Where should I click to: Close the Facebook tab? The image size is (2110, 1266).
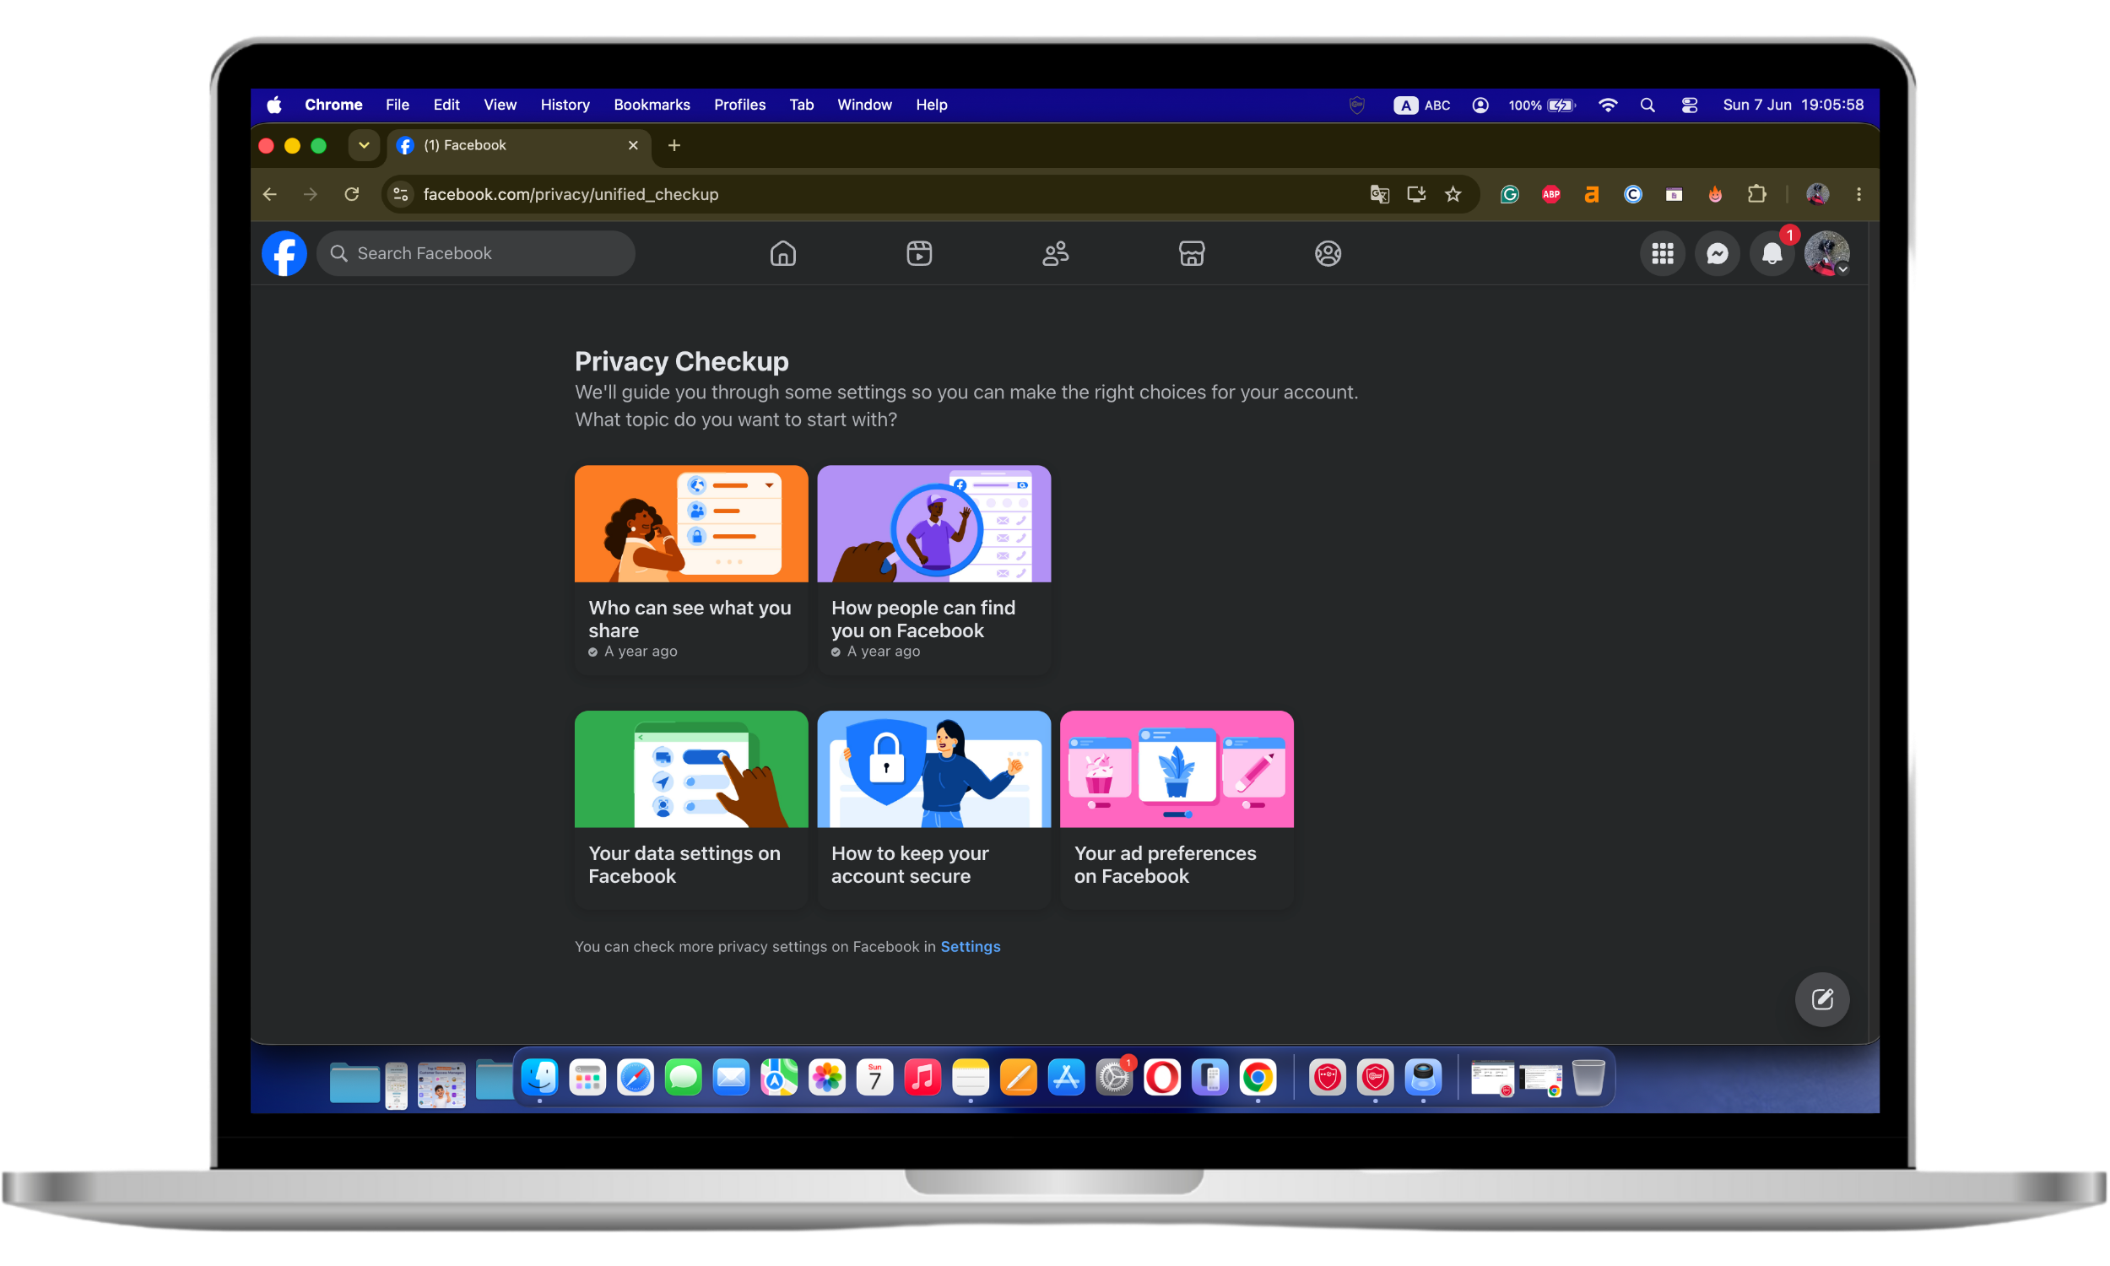(633, 145)
